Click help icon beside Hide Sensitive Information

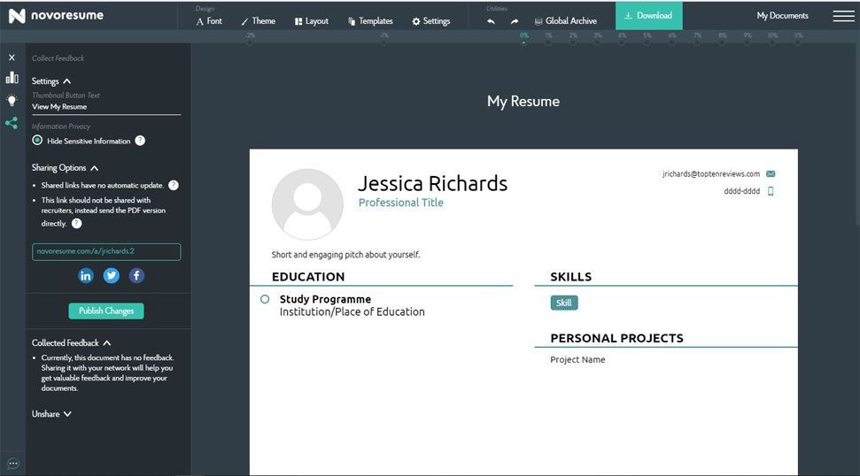click(141, 141)
